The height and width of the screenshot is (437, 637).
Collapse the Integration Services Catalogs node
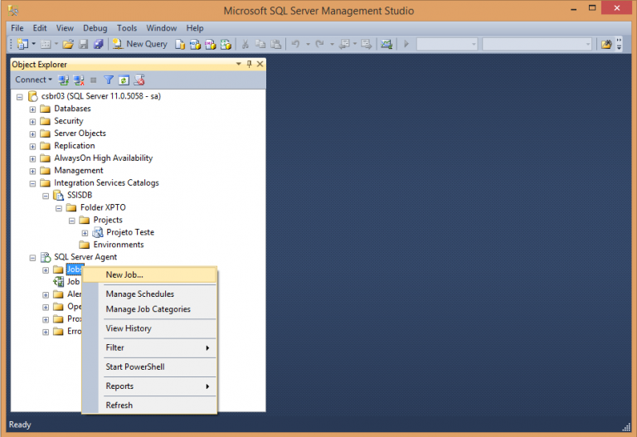[x=32, y=183]
